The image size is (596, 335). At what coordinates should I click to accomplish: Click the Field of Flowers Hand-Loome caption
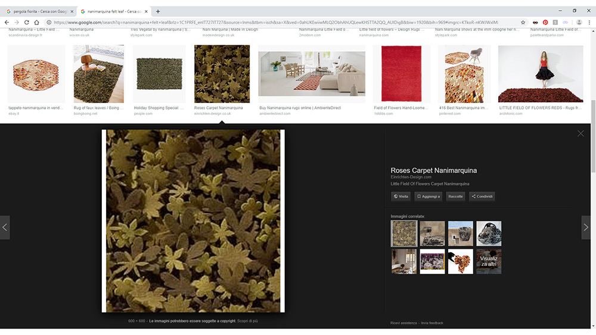point(401,108)
